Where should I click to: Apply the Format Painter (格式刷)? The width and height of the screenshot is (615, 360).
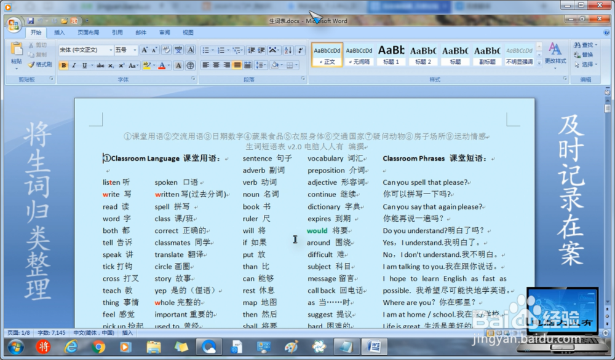40,65
